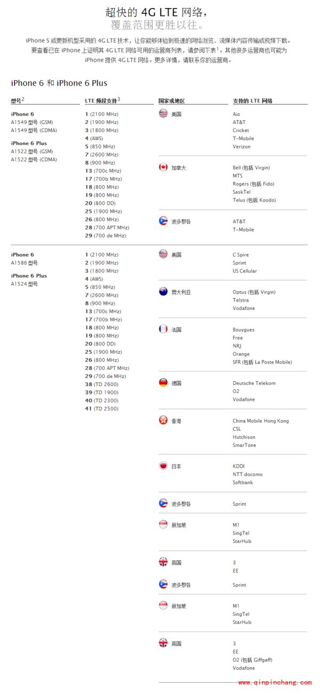Select the Deutsche Telekom carrier entry
Screen dimensions: 320x694
pos(254,383)
